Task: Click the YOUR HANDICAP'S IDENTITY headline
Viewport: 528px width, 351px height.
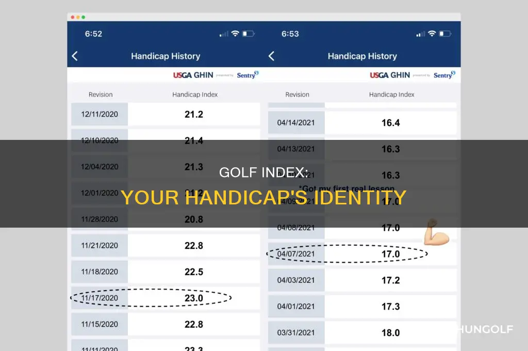Action: [263, 197]
